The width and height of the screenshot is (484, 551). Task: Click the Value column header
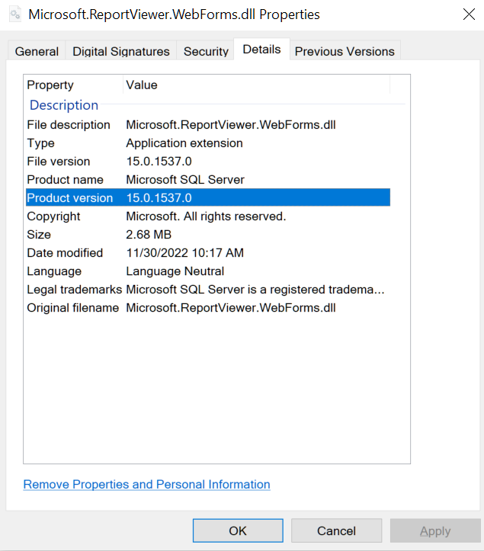(257, 85)
